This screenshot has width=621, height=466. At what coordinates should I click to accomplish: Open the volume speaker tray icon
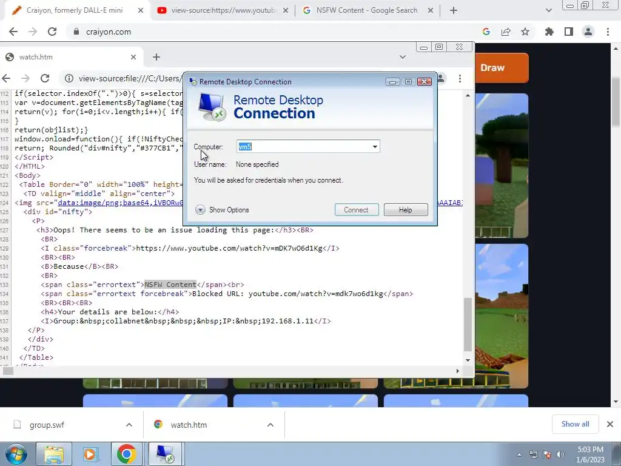tap(560, 454)
